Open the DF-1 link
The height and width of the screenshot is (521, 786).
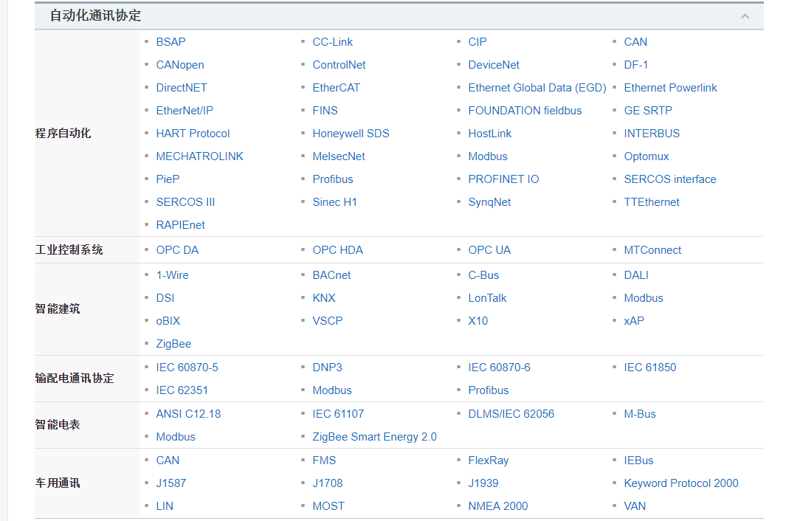[635, 65]
